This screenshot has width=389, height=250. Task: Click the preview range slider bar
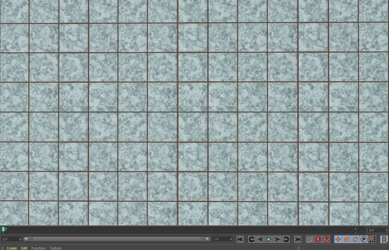pos(117,239)
